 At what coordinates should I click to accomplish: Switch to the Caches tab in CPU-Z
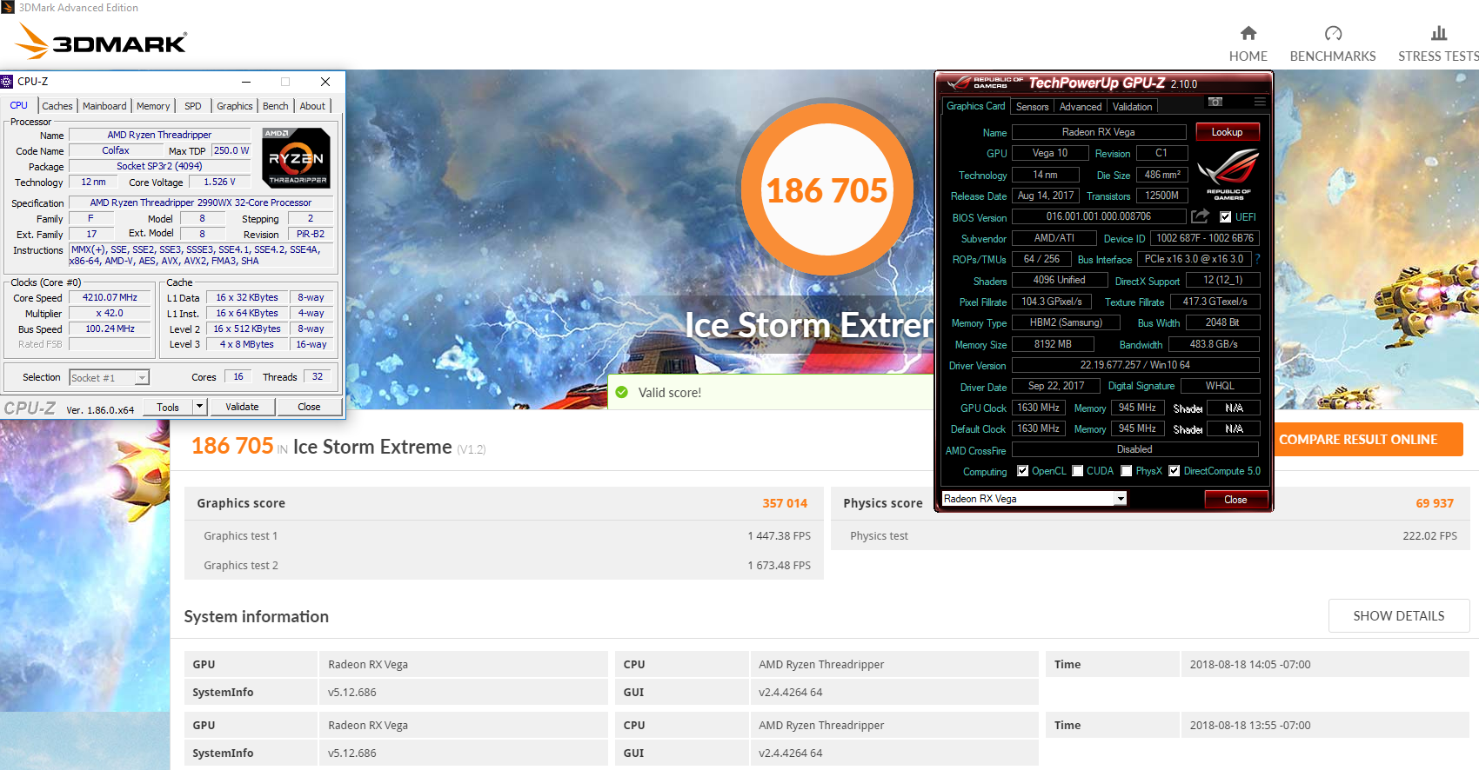tap(57, 106)
